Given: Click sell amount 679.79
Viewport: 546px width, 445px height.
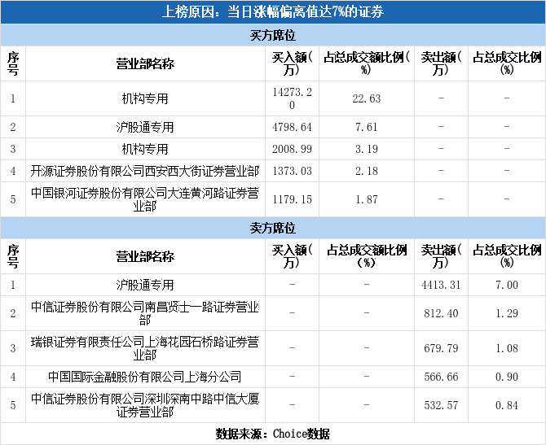Looking at the screenshot, I should click(x=441, y=348).
